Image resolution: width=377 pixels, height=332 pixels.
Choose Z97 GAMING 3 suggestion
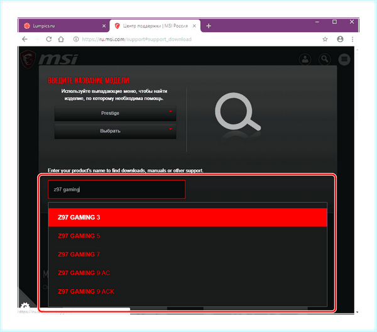pos(187,217)
